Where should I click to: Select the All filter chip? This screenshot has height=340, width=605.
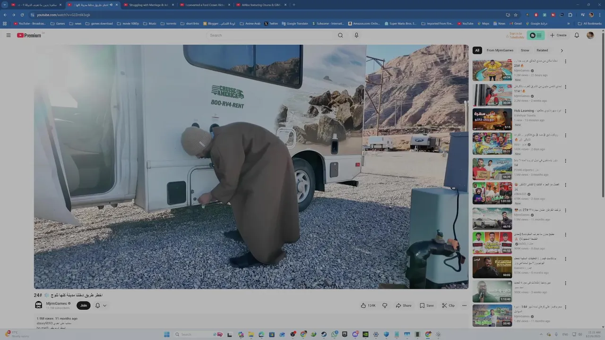click(477, 51)
